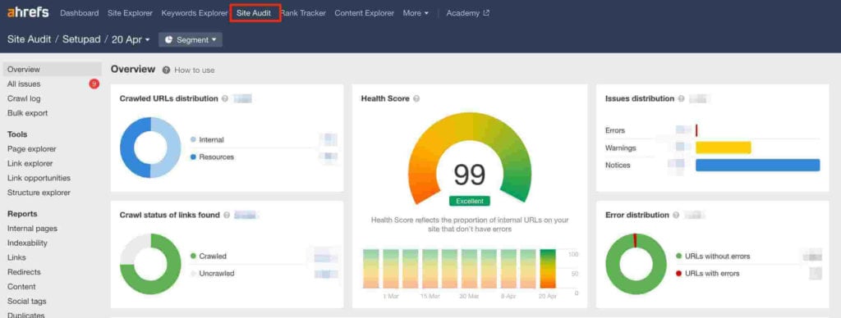
Task: Click info icon beside Crawl status of links found
Action: [x=227, y=216]
